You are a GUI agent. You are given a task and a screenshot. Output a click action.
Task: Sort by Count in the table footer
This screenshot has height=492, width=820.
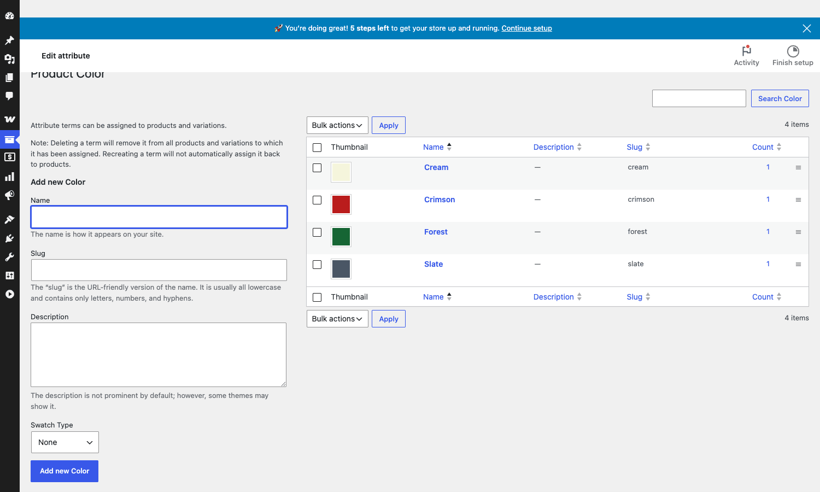click(766, 297)
